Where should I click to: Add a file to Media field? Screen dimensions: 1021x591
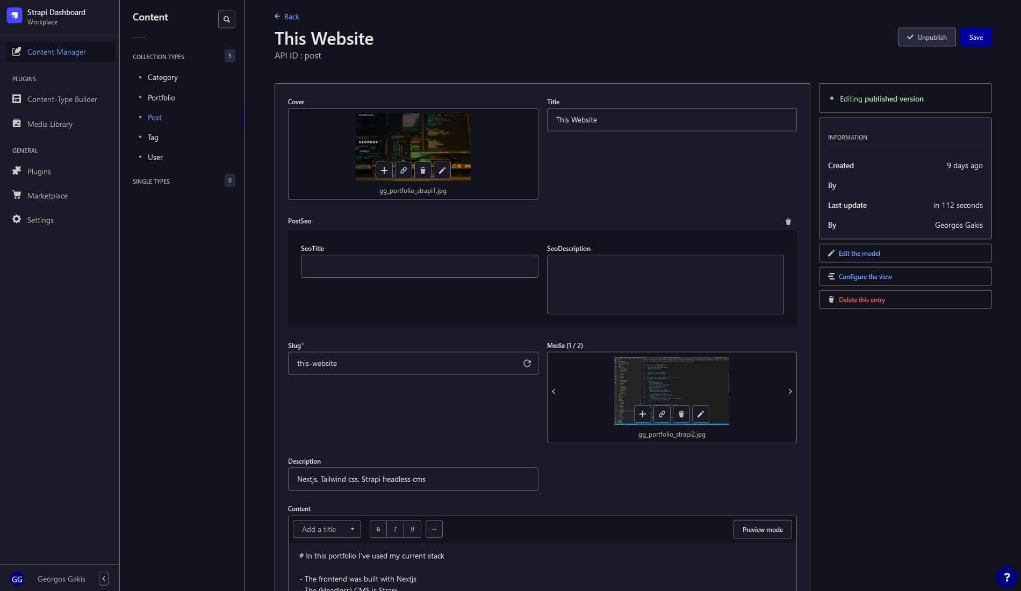643,414
